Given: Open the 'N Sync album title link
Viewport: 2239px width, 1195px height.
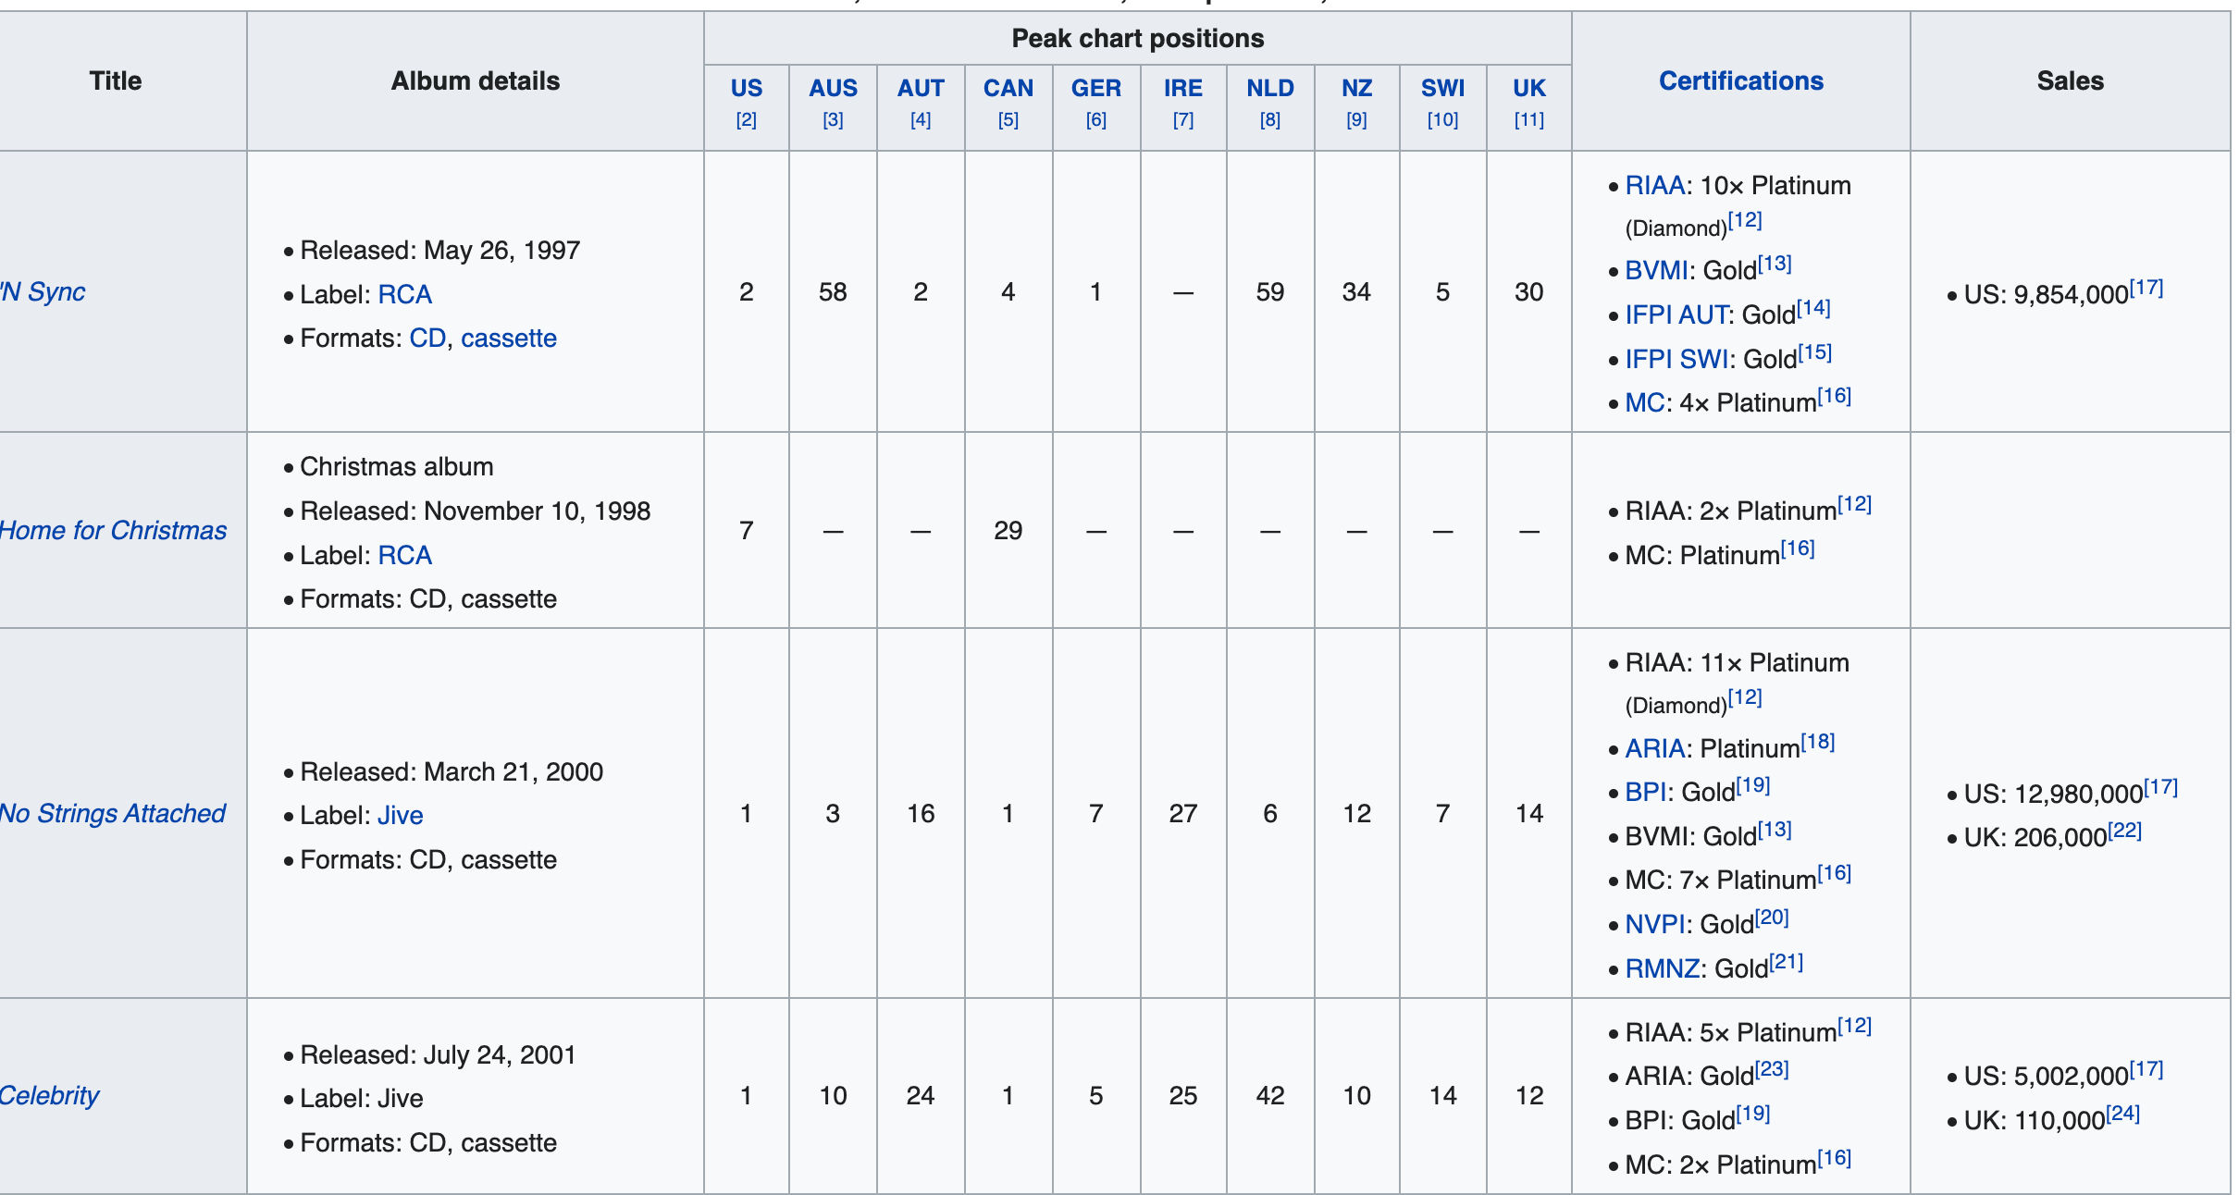Looking at the screenshot, I should [43, 292].
